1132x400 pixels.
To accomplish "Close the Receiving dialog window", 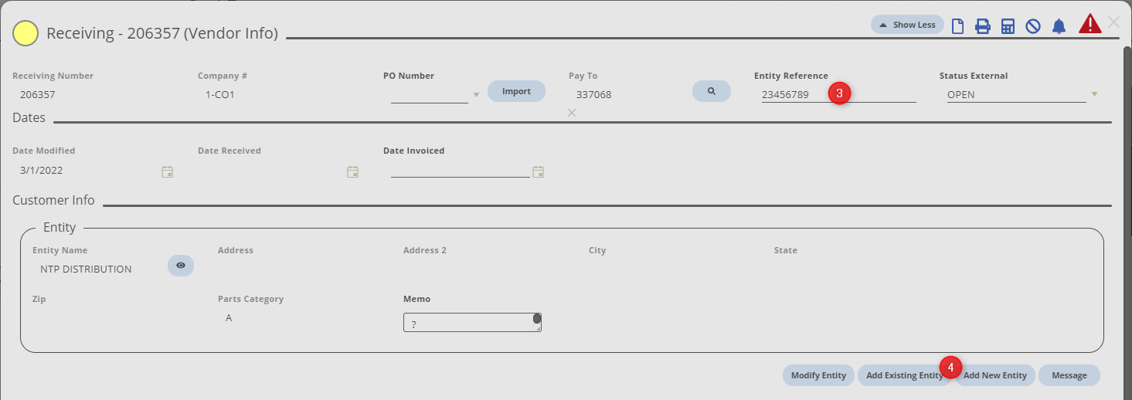I will point(1113,22).
